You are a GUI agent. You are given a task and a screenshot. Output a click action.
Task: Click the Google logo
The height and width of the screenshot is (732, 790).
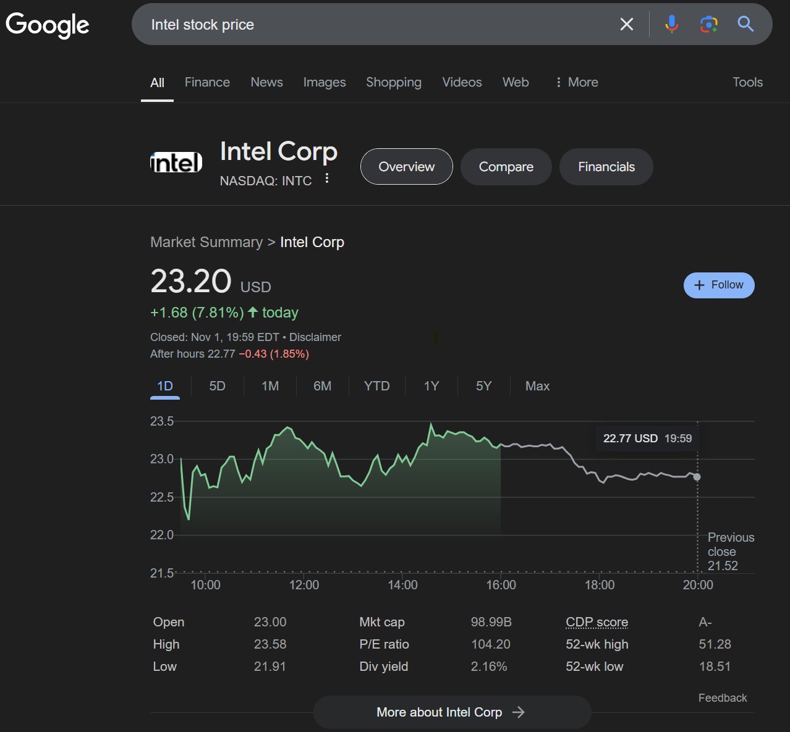pos(48,25)
